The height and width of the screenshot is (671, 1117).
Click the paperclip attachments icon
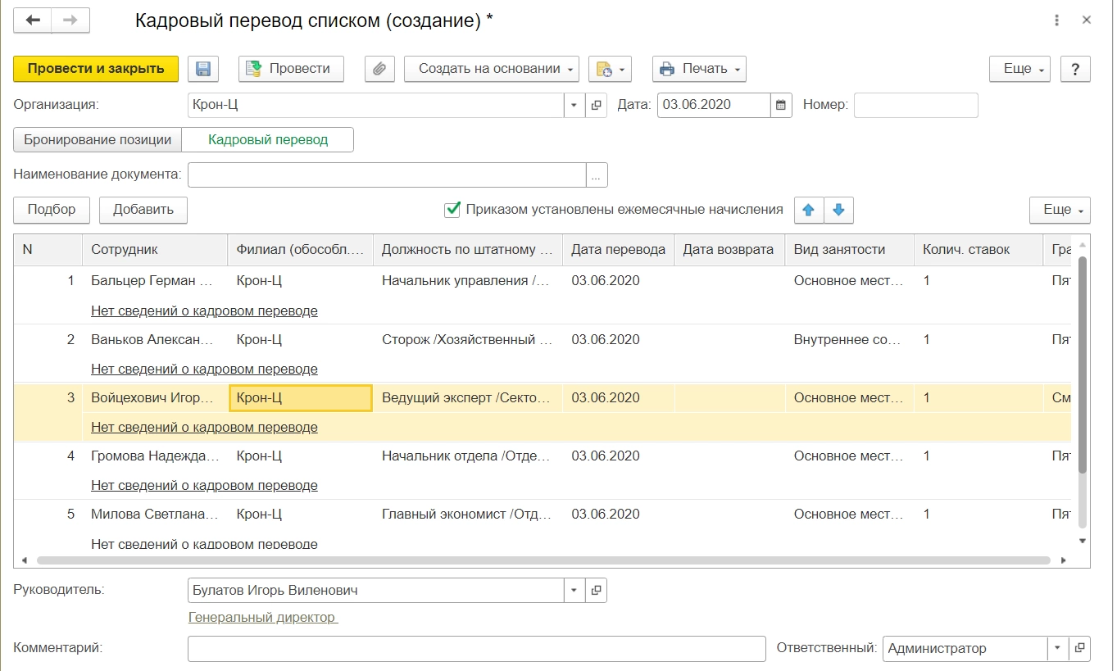point(379,69)
